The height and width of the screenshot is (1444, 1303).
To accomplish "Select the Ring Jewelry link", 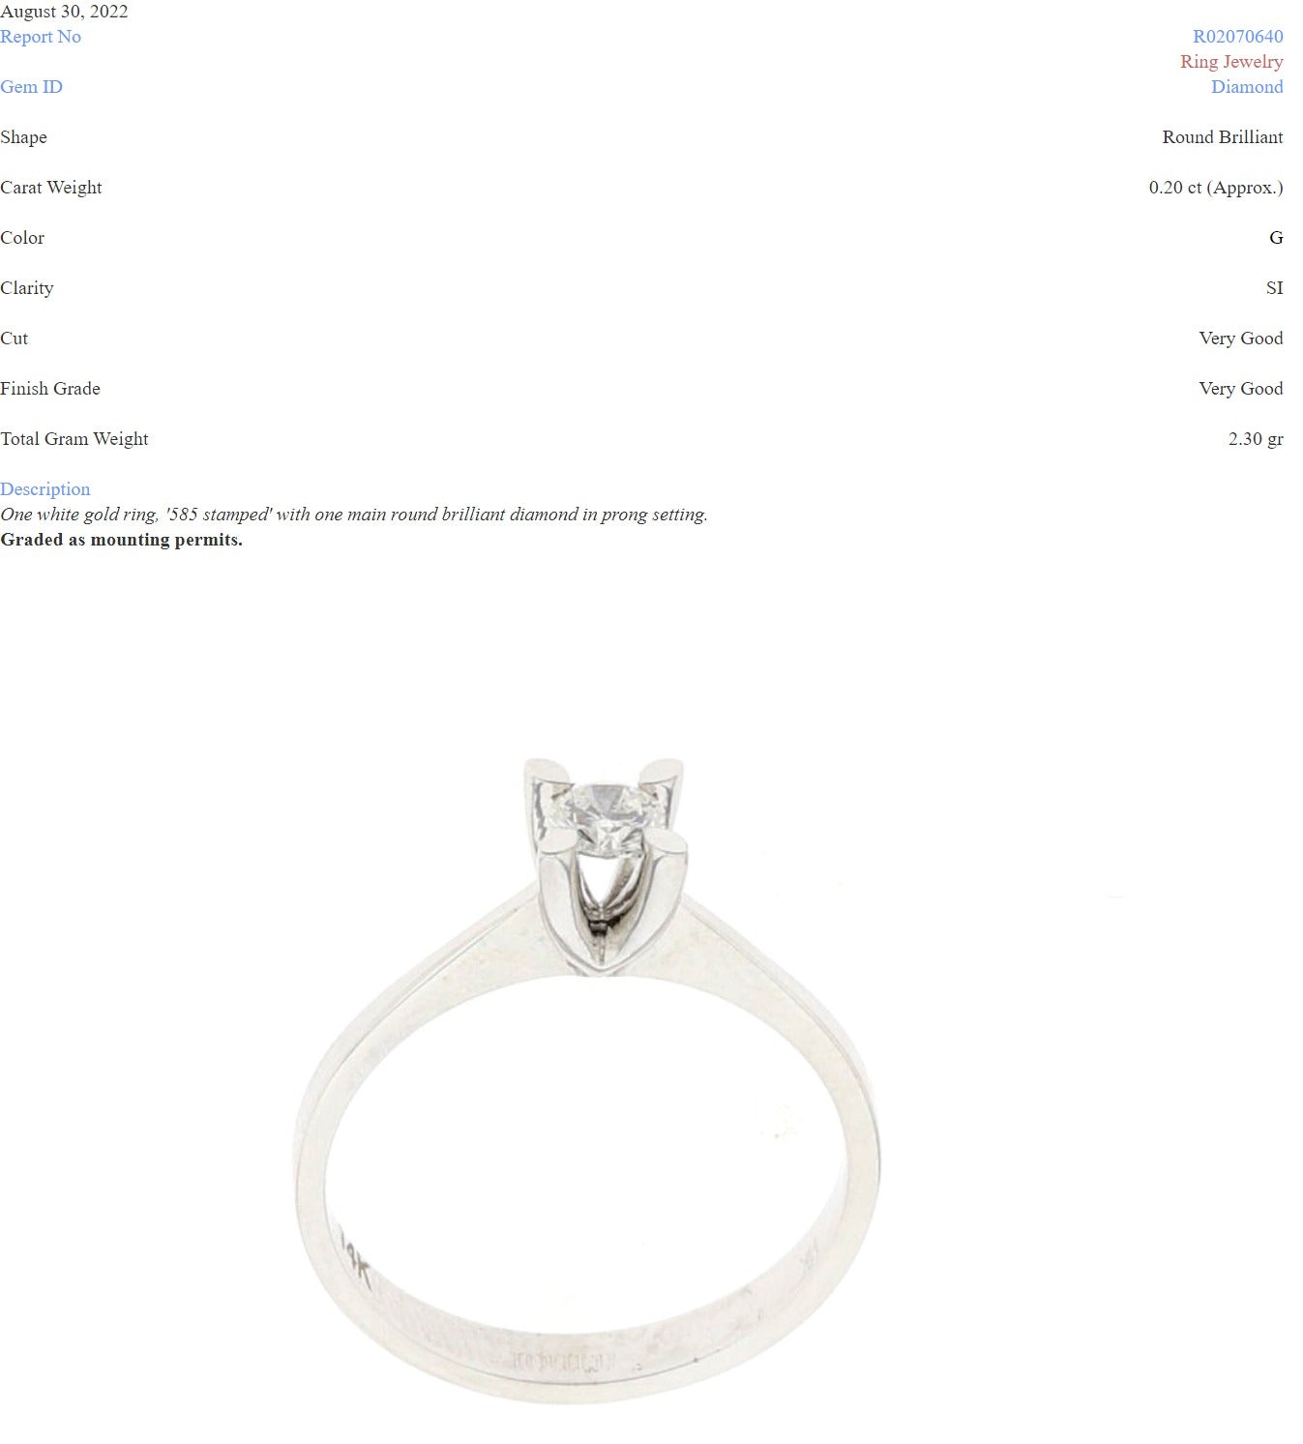I will pyautogui.click(x=1231, y=62).
